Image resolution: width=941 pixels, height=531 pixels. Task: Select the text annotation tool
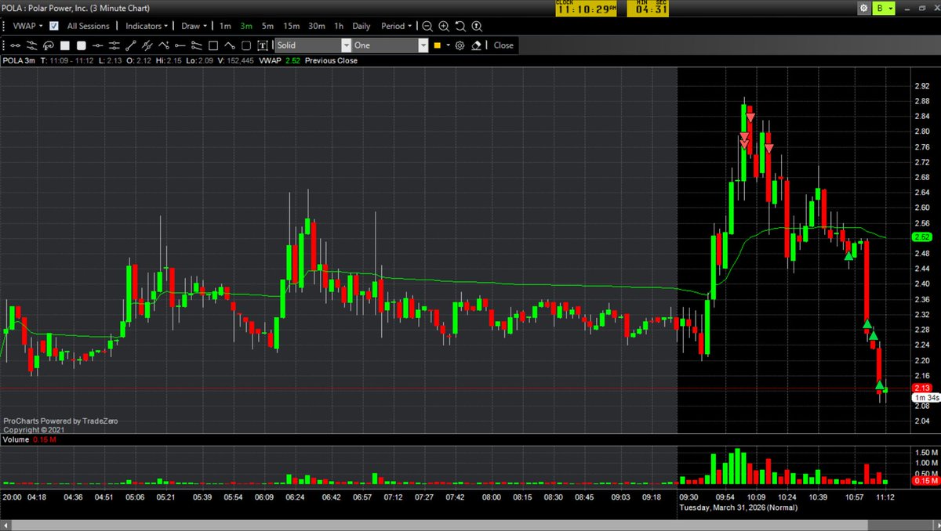coord(262,45)
